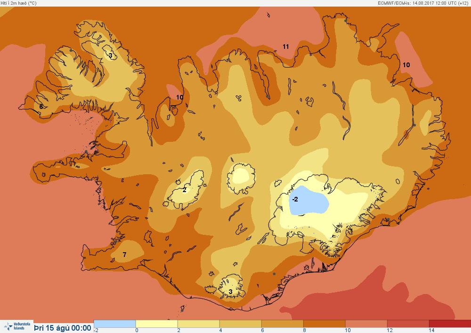Click the map title Hiti í 2m hæð (°C)
Screen dimensions: 471x333
coord(18,3)
